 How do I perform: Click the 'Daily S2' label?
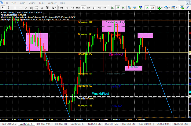click(x=116, y=106)
